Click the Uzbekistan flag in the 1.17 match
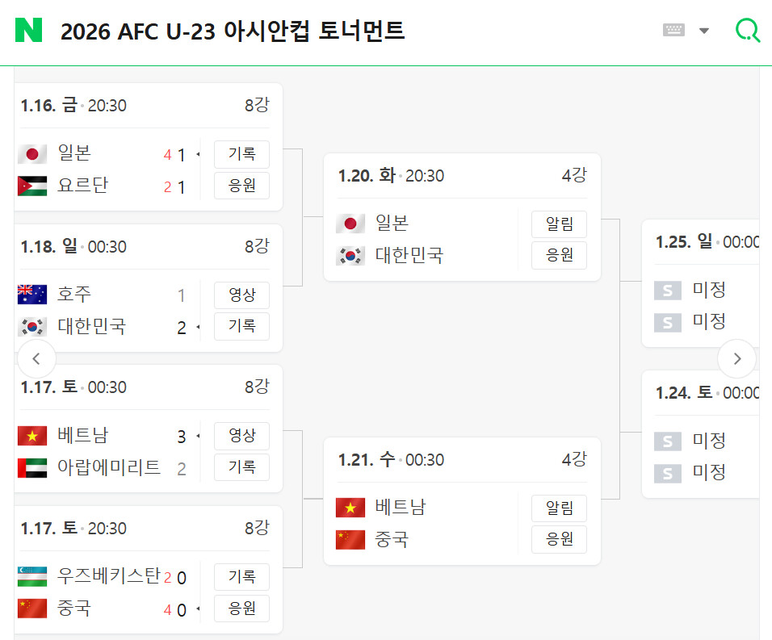The height and width of the screenshot is (640, 772). point(32,576)
